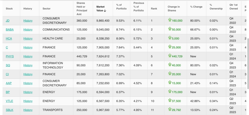
Task: Click the green up arrow in JD row
Action: 170,20
